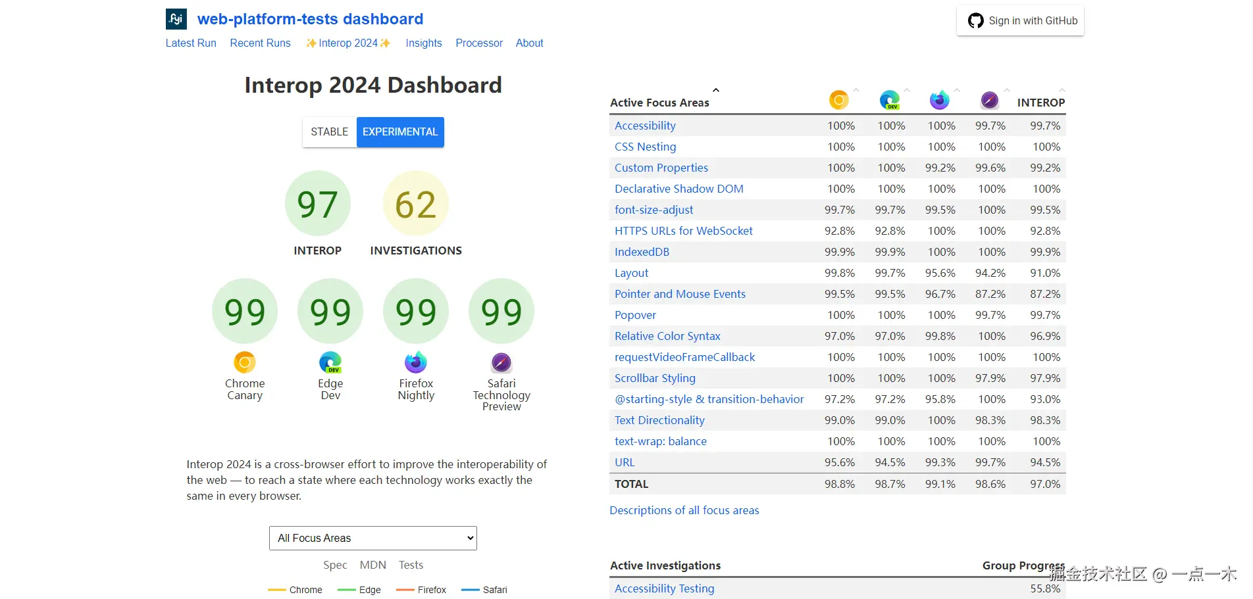The height and width of the screenshot is (599, 1253).
Task: Navigate to Insights
Action: 424,43
